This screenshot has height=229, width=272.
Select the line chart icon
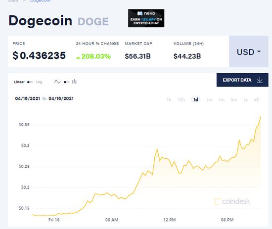pyautogui.click(x=57, y=82)
